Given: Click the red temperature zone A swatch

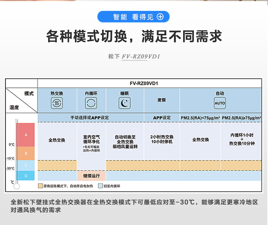Looking at the screenshot, I should coord(26,135).
